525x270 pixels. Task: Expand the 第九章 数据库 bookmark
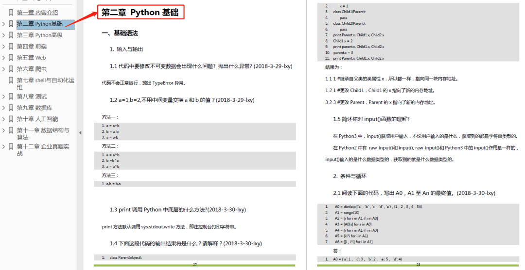(3, 108)
